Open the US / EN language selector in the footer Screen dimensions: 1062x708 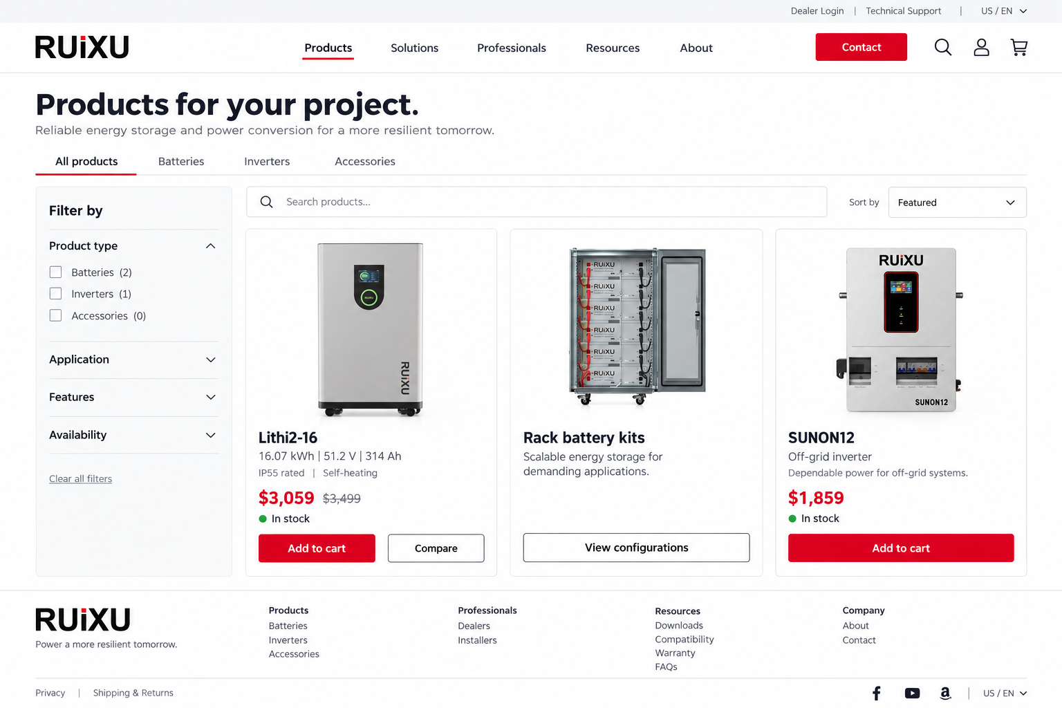coord(1005,693)
